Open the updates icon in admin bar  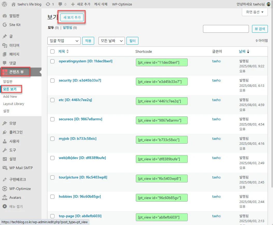click(x=48, y=4)
